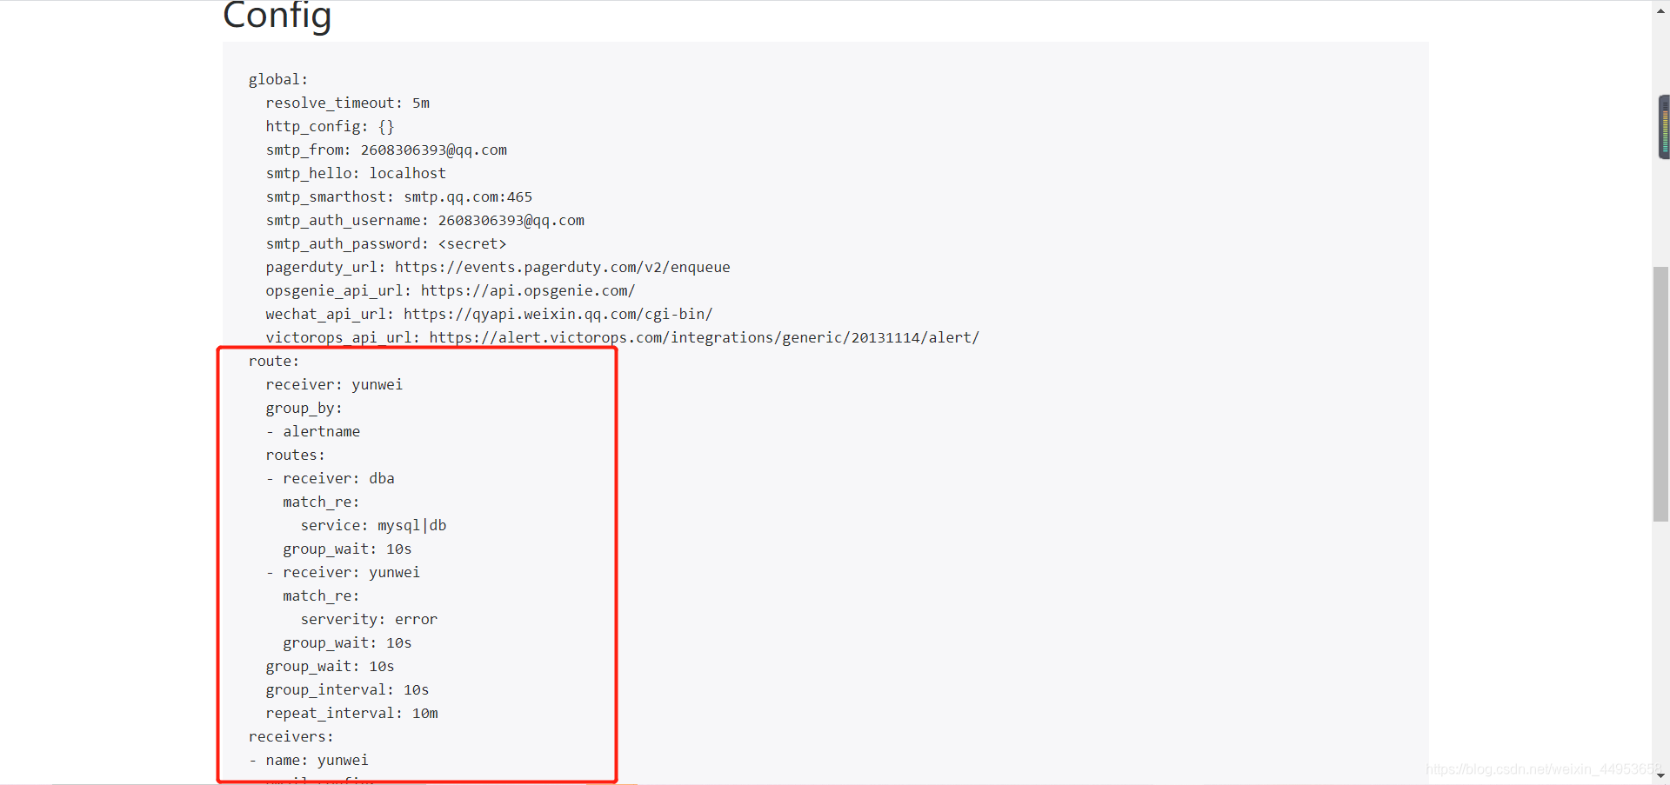Image resolution: width=1670 pixels, height=785 pixels.
Task: Click '- receiver: dba' line
Action: point(331,478)
